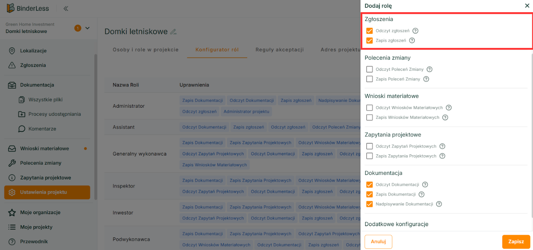Select the Konfigurator ról tab

pos(217,50)
